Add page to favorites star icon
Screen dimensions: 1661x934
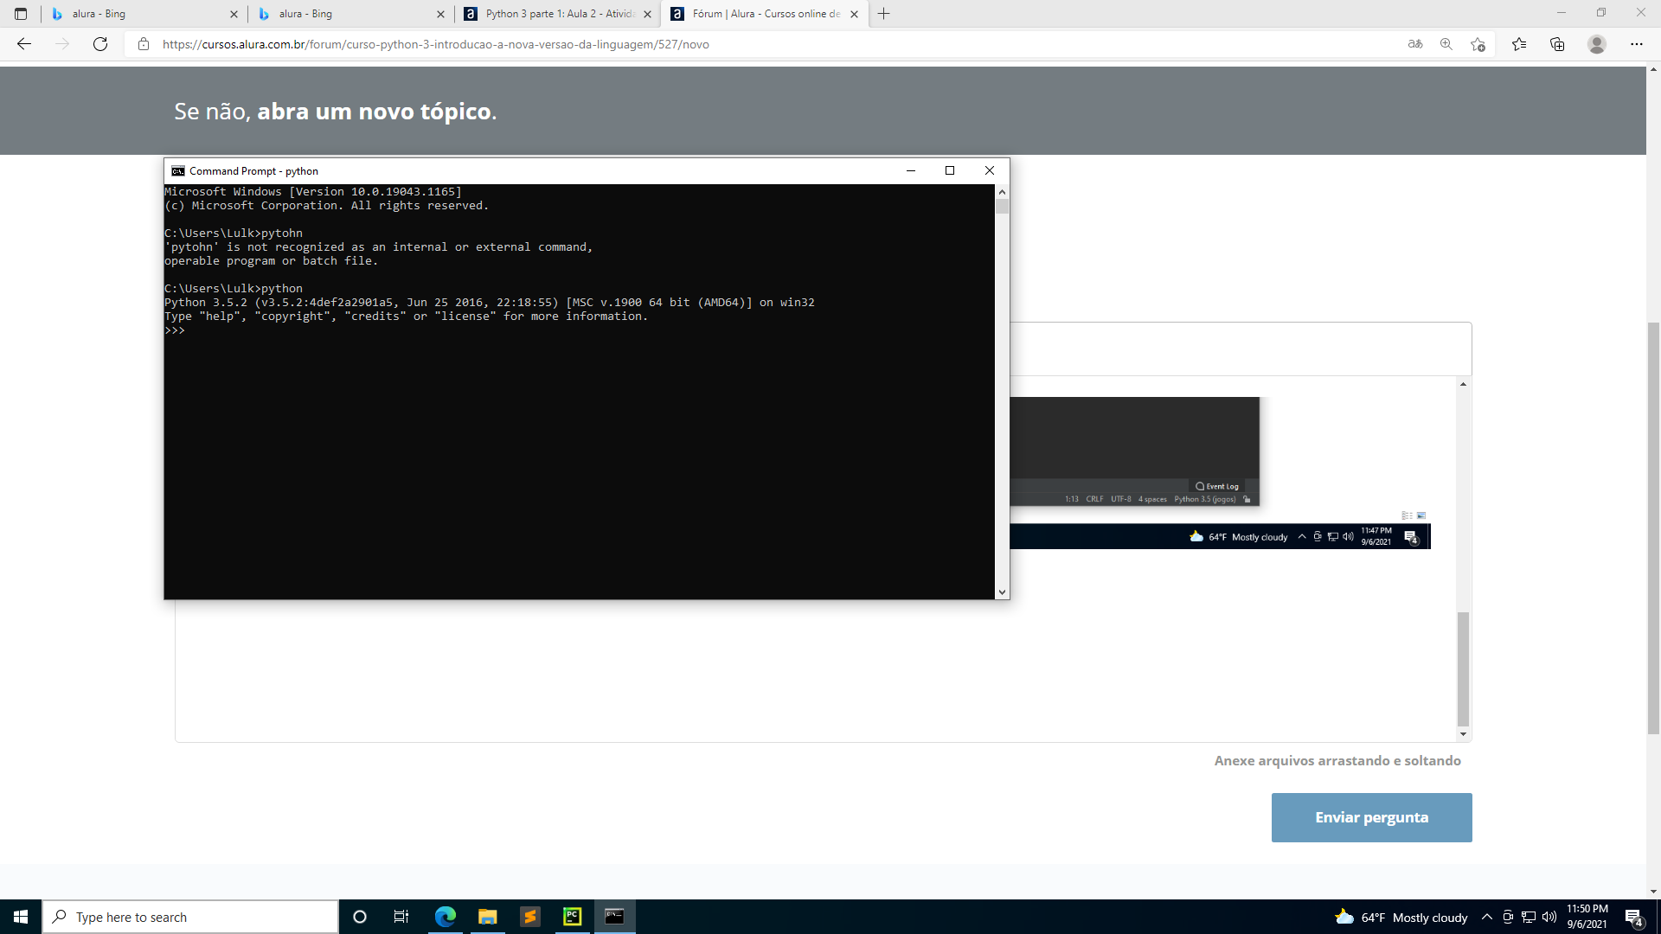pyautogui.click(x=1478, y=44)
